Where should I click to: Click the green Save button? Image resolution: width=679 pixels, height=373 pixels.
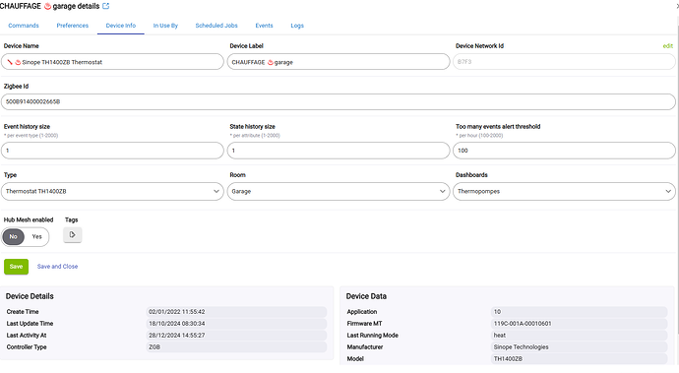[x=16, y=267]
